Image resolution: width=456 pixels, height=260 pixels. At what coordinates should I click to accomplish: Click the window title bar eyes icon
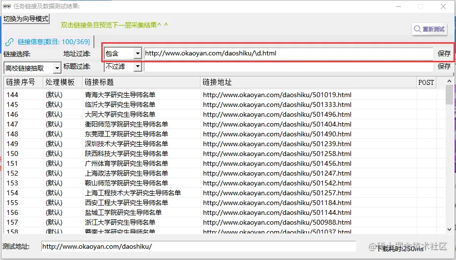(x=6, y=6)
